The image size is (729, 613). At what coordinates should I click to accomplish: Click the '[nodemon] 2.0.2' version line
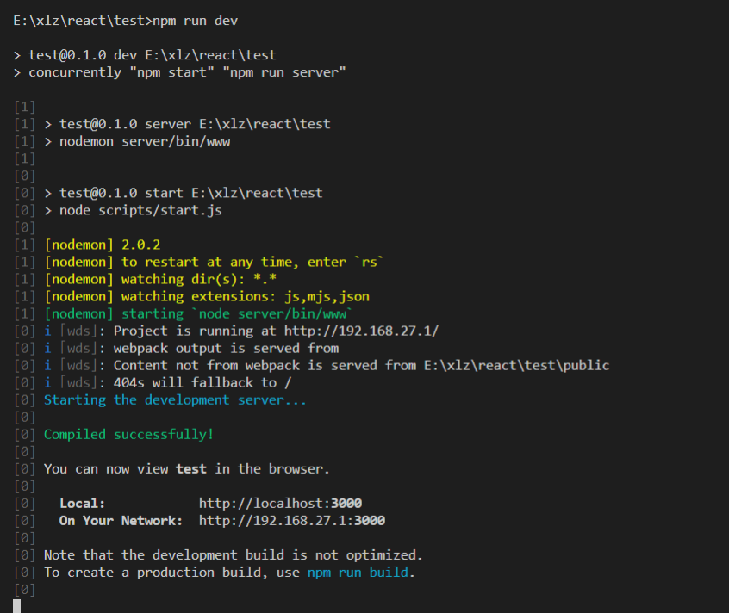(103, 245)
